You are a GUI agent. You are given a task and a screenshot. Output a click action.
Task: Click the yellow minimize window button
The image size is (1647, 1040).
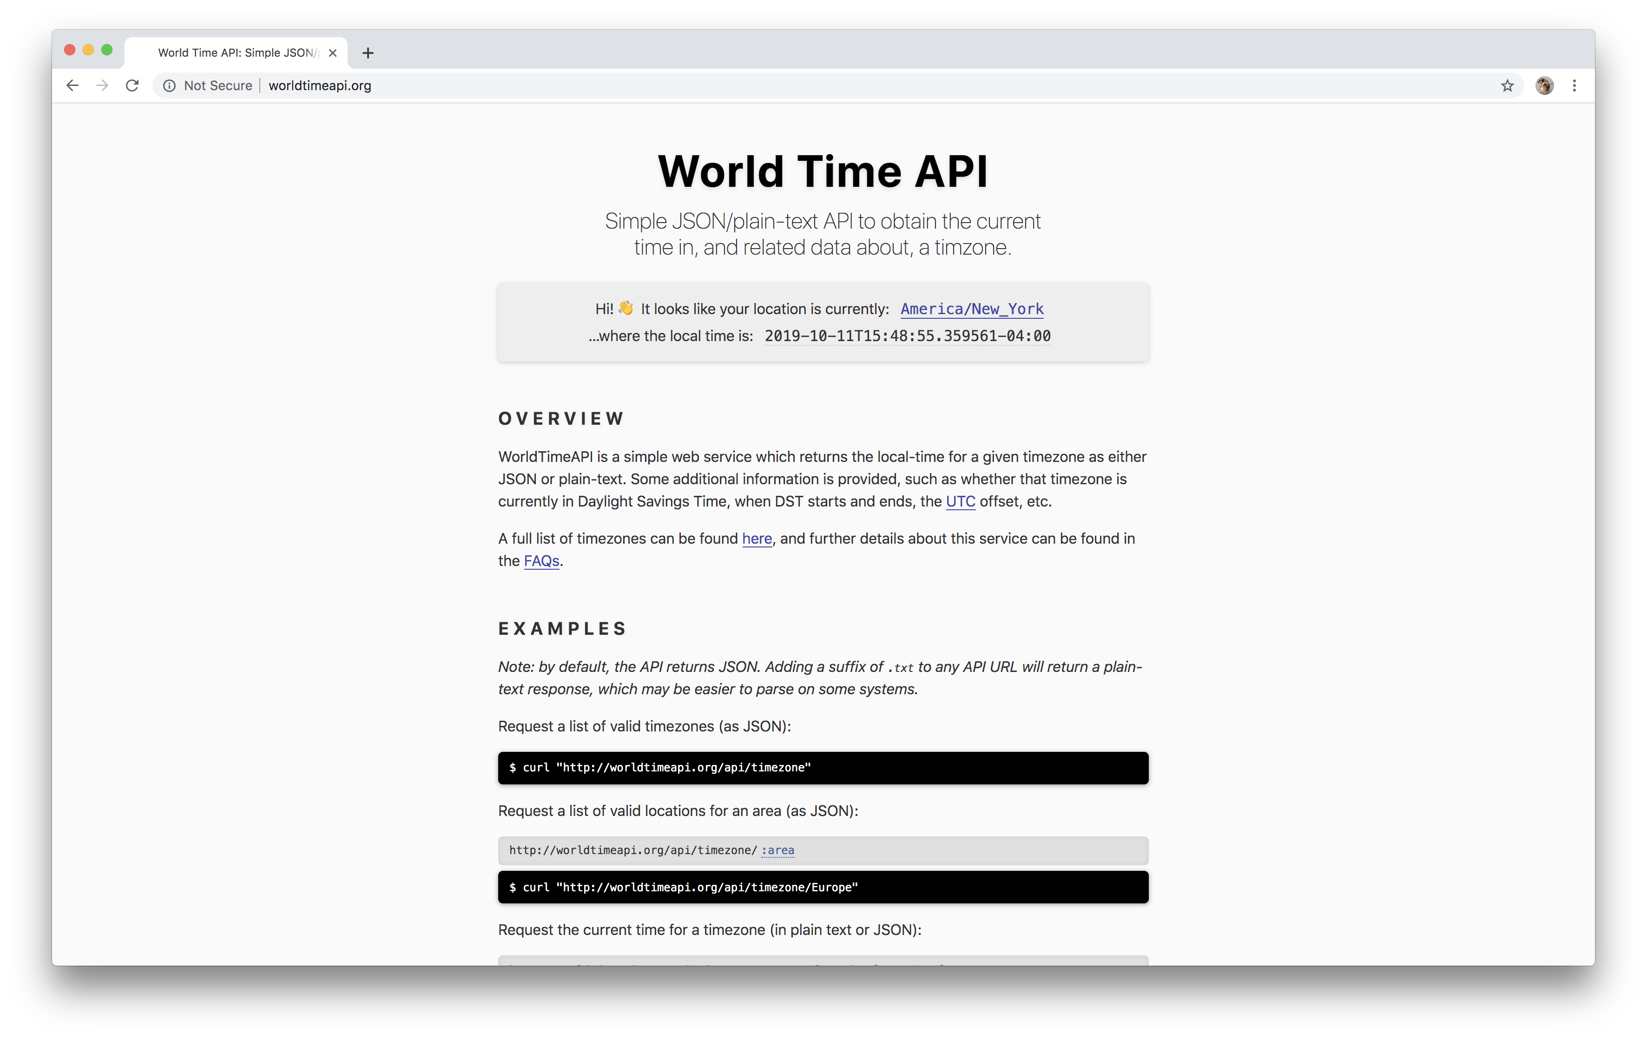tap(88, 50)
